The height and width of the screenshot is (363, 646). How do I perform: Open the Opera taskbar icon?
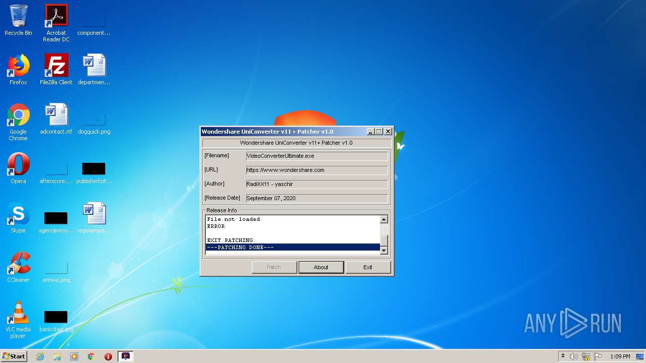pyautogui.click(x=108, y=356)
